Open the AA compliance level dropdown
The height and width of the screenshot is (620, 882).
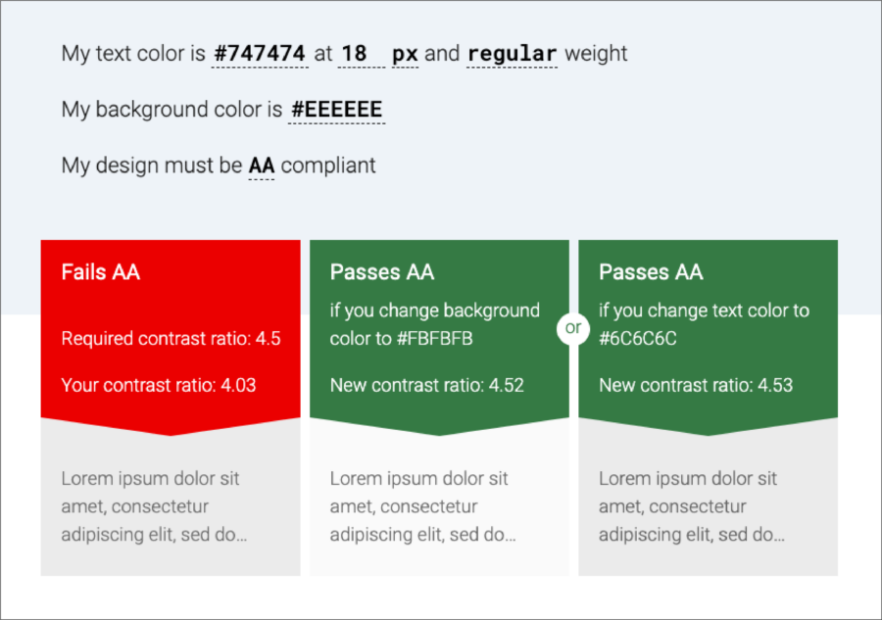point(262,166)
